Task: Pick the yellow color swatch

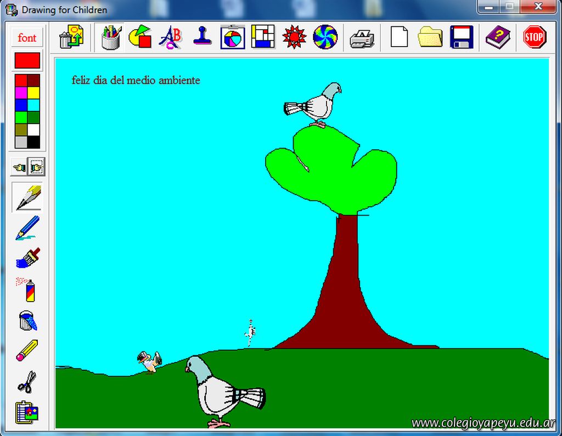Action: tap(33, 93)
